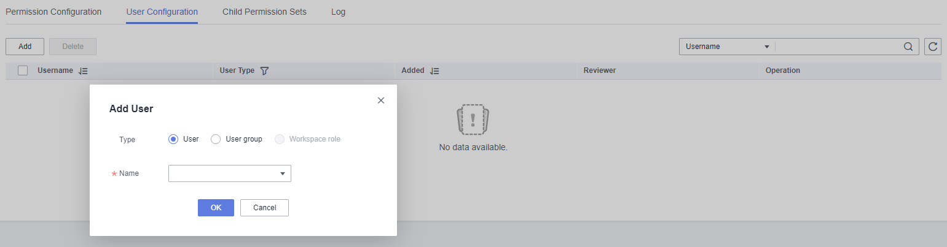
Task: Open the Name dropdown in Add User
Action: (x=230, y=173)
